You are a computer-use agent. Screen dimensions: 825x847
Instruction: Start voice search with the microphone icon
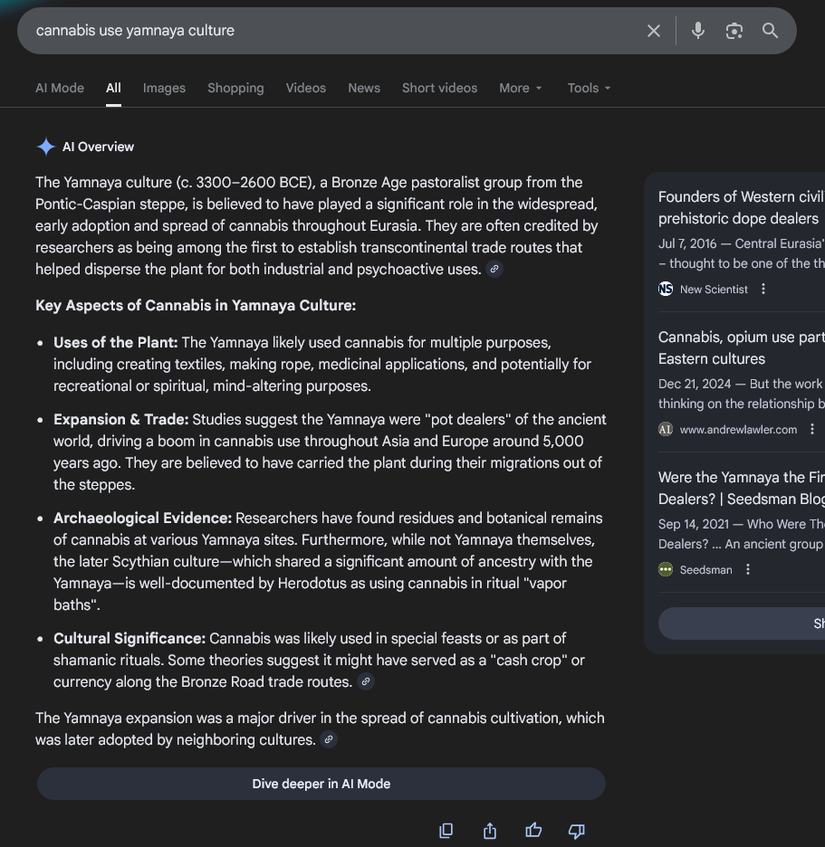(x=698, y=31)
